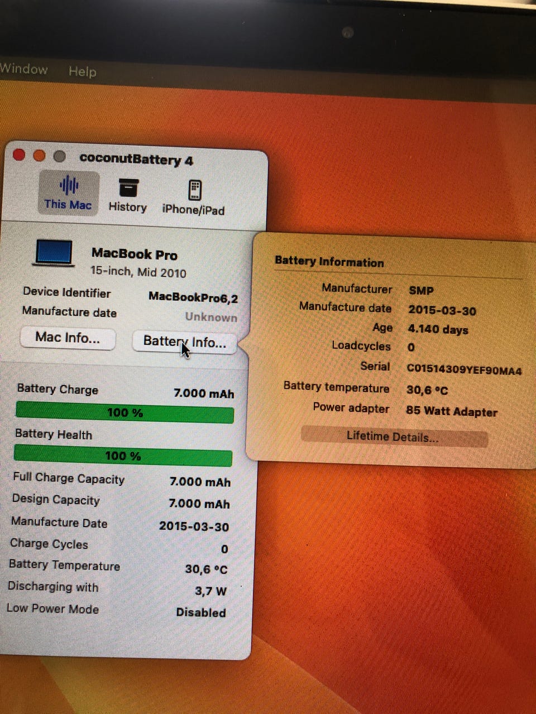The height and width of the screenshot is (714, 536).
Task: Select the MacBookPro6,2 device identifier value
Action: [193, 297]
